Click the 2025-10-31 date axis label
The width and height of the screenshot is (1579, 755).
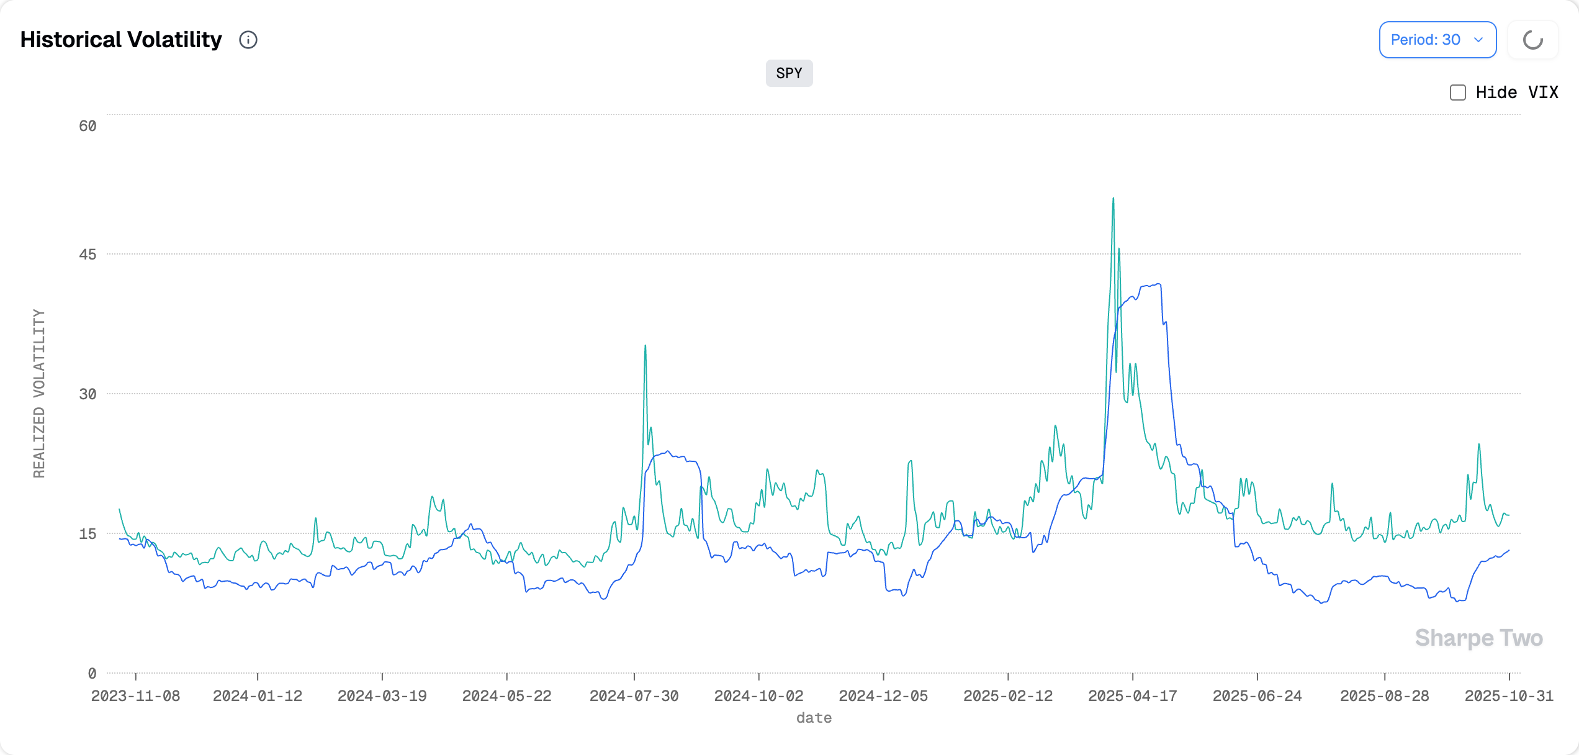coord(1508,696)
